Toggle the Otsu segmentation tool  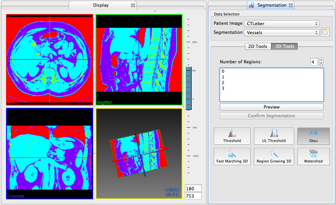[x=313, y=136]
